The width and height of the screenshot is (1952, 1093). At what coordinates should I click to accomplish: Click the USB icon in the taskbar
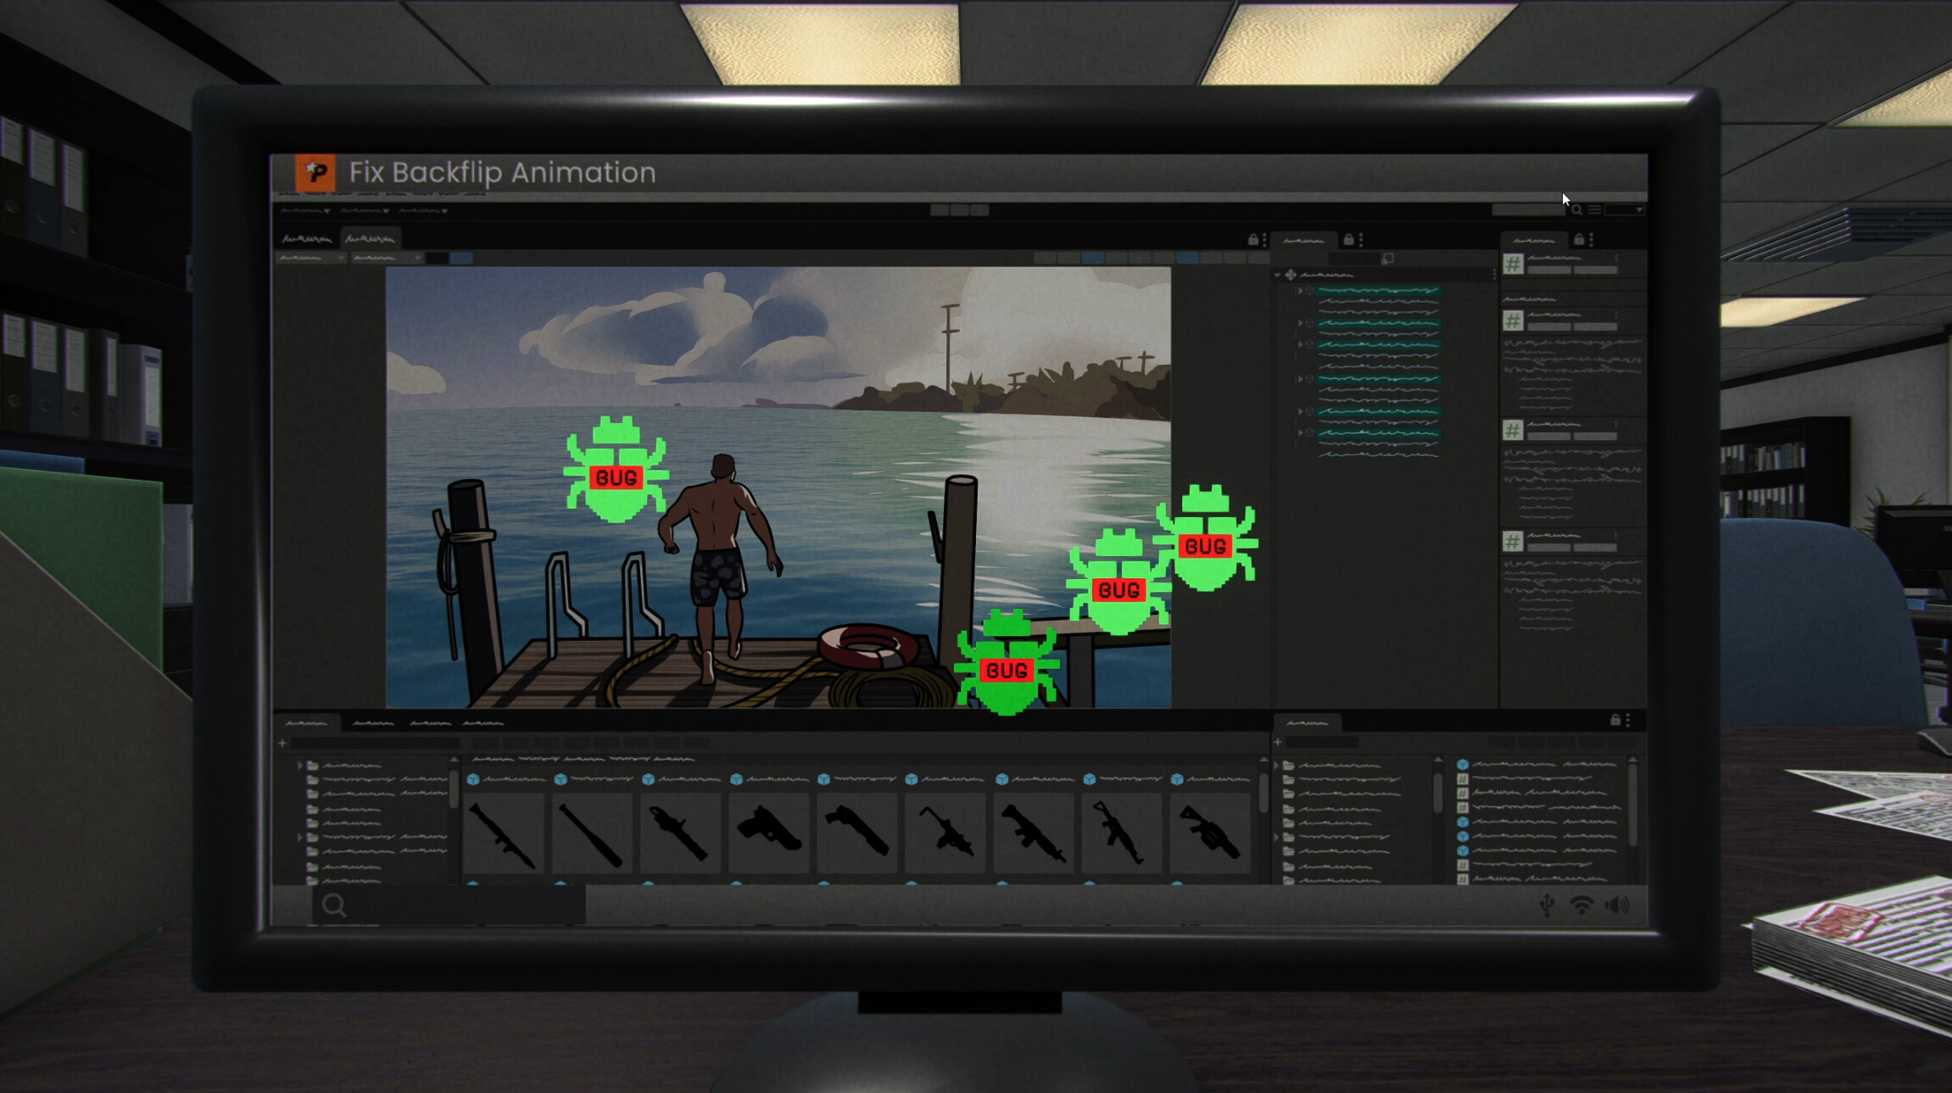point(1548,905)
